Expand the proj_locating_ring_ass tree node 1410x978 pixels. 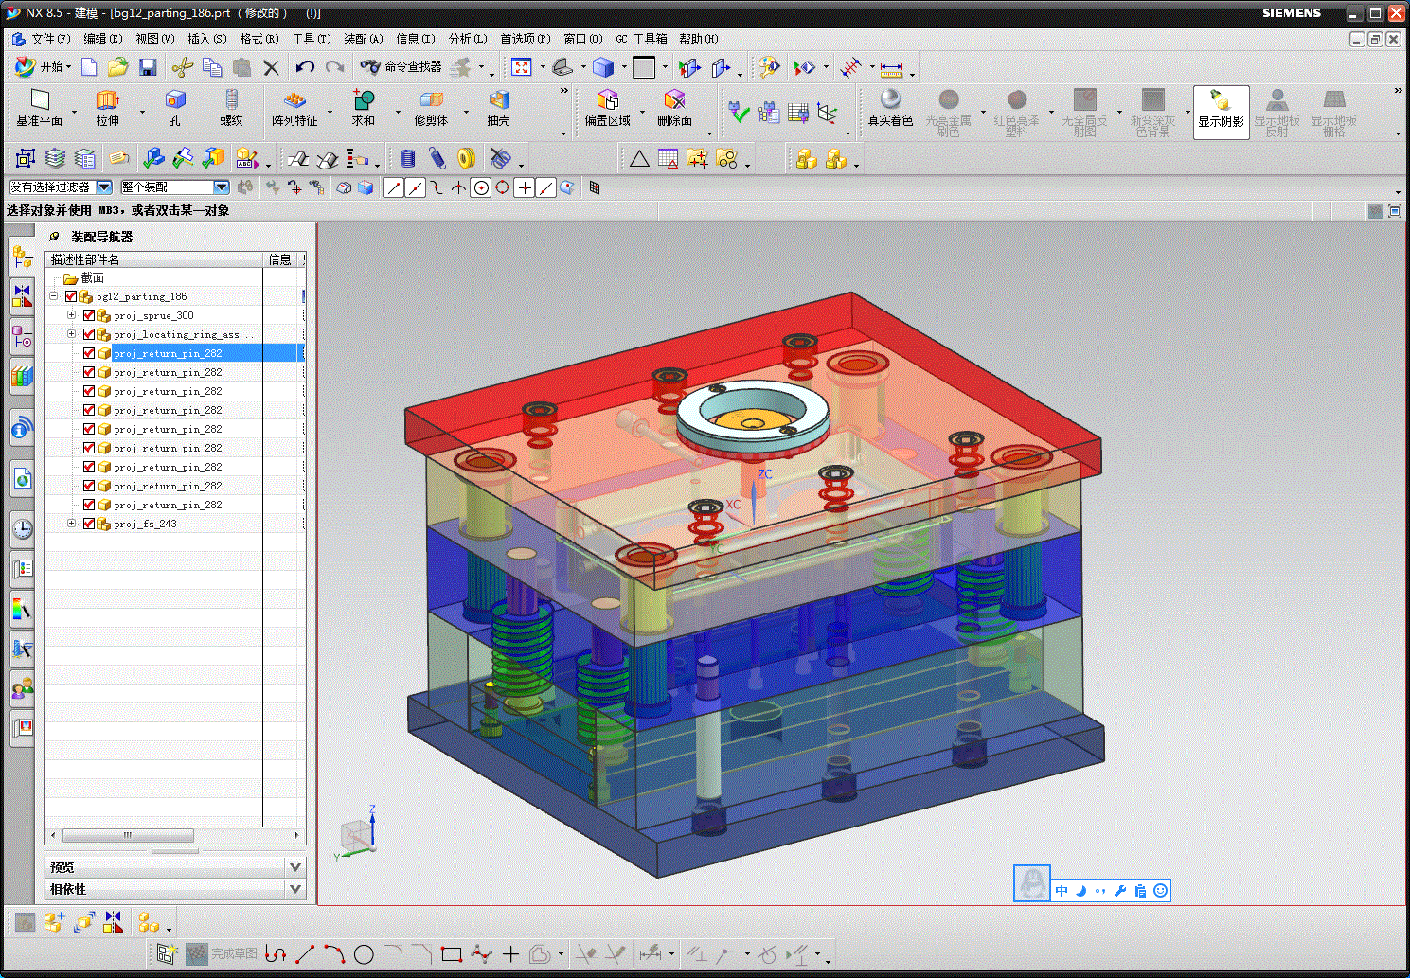pos(71,334)
